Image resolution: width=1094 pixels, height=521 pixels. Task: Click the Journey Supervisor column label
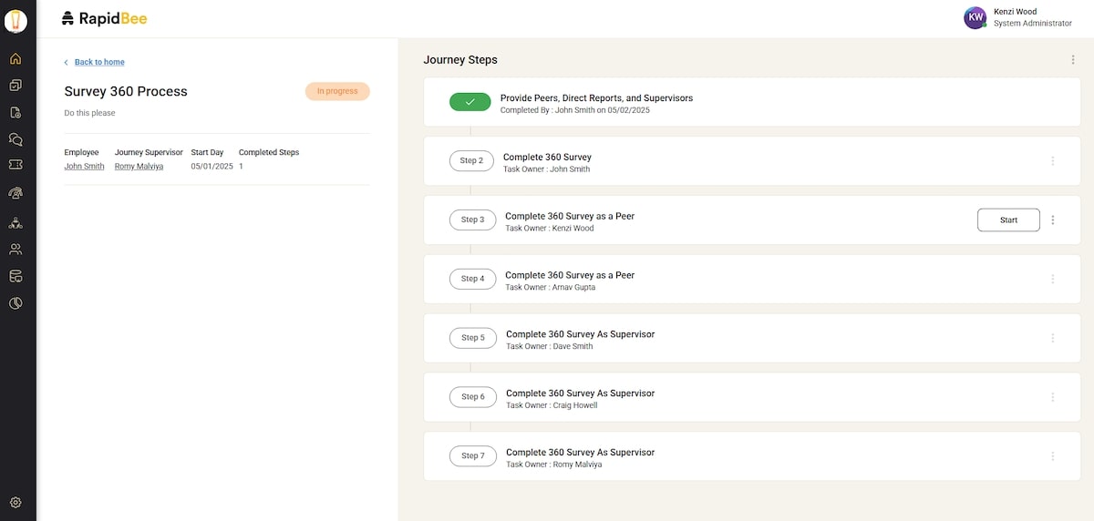149,152
